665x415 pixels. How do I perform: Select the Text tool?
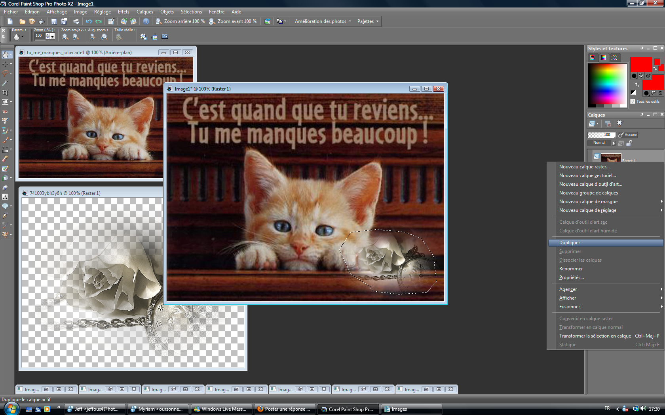[5, 197]
